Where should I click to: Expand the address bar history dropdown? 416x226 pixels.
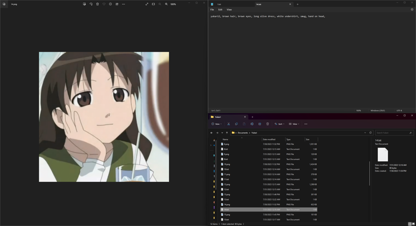pos(365,132)
